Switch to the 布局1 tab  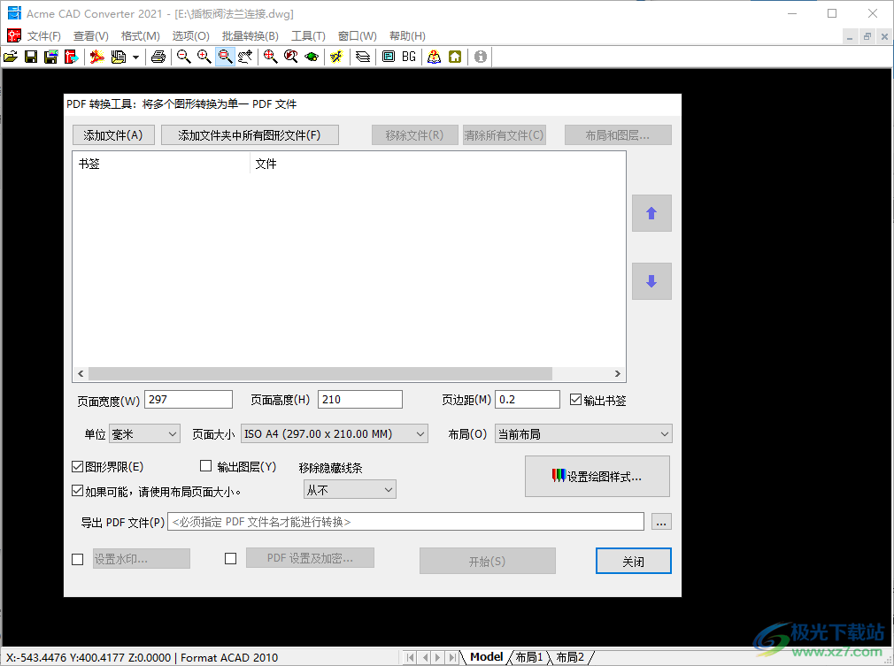click(x=529, y=657)
